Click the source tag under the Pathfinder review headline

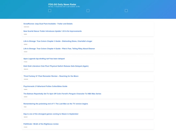26,127
